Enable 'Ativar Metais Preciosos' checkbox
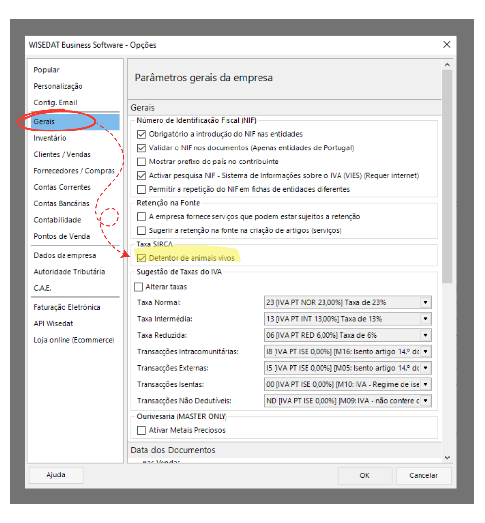Image resolution: width=485 pixels, height=523 pixels. [x=142, y=430]
